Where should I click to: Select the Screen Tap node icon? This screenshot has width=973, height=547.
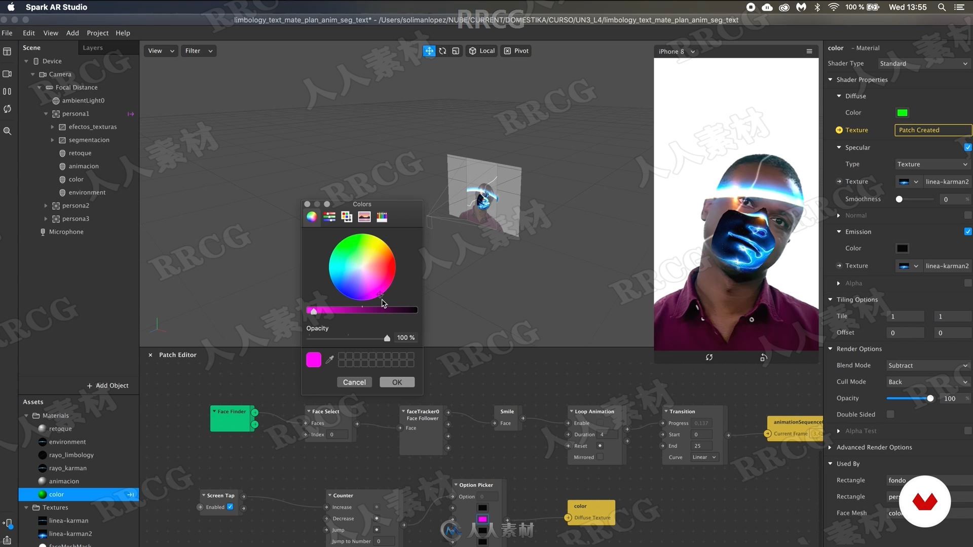click(x=204, y=495)
